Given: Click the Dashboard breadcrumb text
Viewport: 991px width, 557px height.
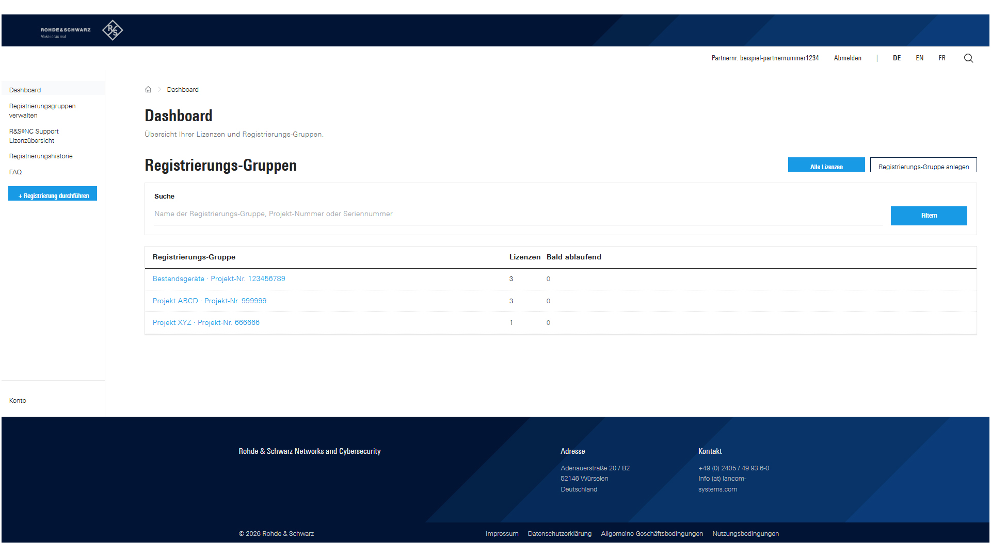Looking at the screenshot, I should (183, 90).
